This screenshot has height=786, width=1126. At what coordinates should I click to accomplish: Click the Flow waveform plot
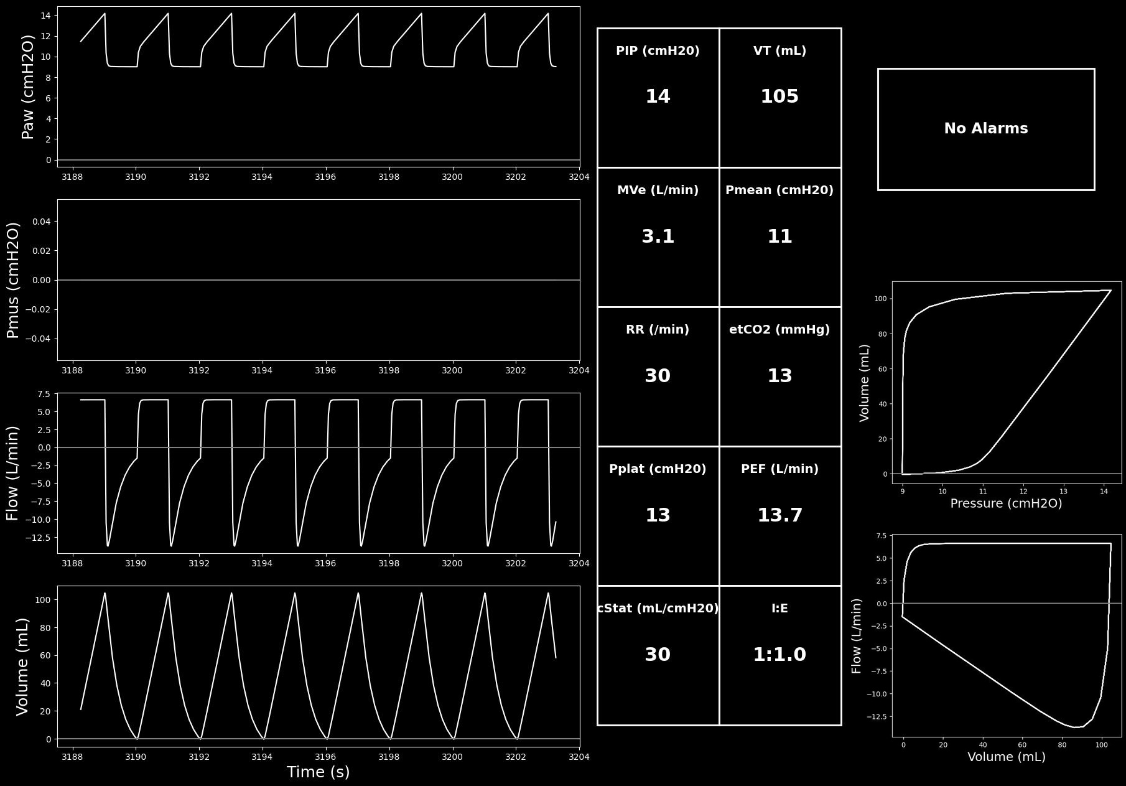click(319, 473)
